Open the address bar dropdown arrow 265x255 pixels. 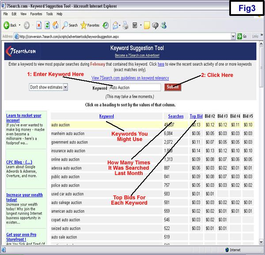pos(233,36)
